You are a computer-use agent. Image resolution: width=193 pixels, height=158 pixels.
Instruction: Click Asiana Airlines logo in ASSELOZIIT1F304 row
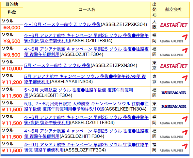click(x=173, y=39)
